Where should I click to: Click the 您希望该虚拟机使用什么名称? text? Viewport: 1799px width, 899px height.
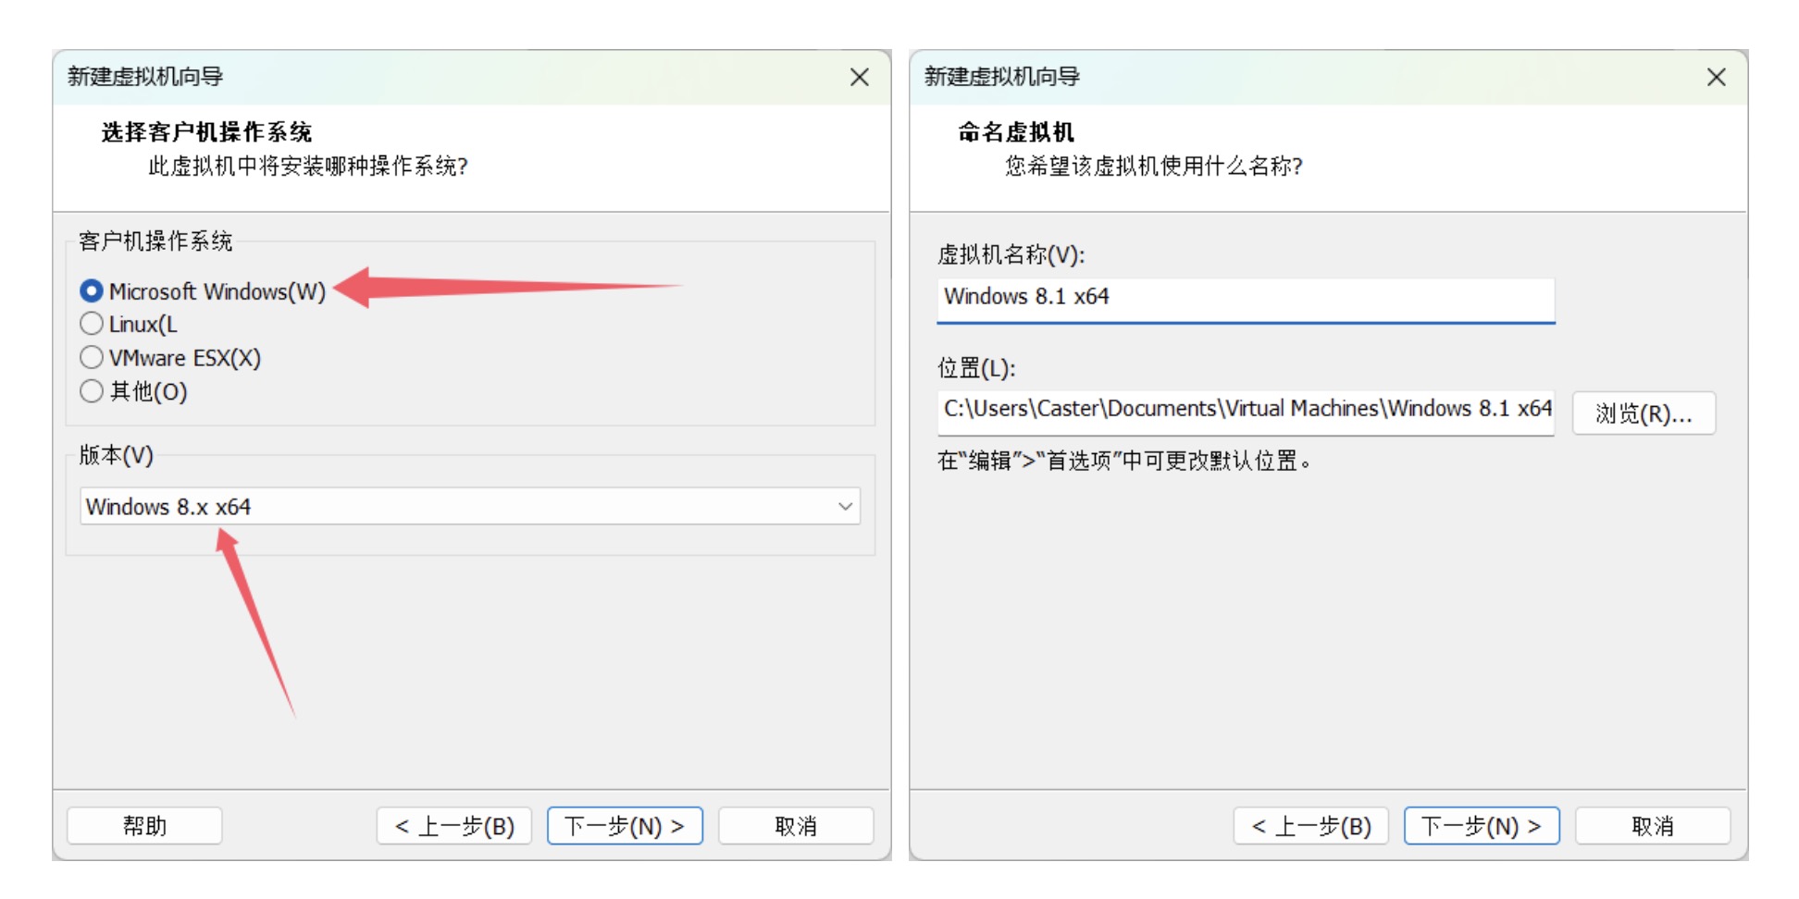coord(1154,166)
